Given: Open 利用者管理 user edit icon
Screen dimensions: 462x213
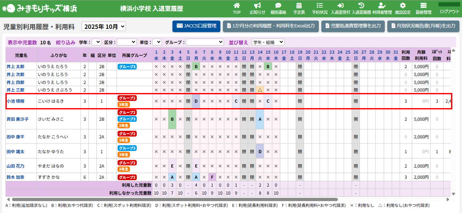Looking at the screenshot, I should [x=382, y=6].
